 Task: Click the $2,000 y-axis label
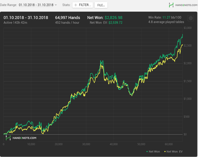[x=188, y=63]
